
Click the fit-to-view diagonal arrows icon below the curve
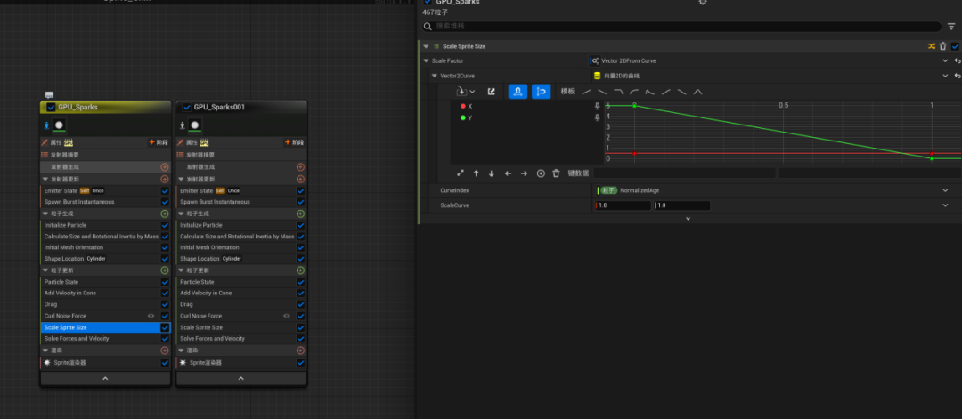(x=461, y=173)
